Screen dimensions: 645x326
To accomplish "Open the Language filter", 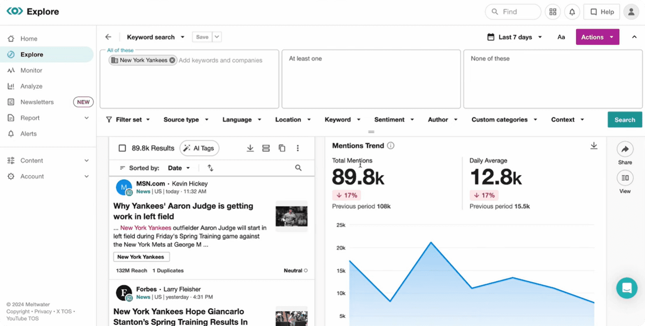I will click(242, 120).
